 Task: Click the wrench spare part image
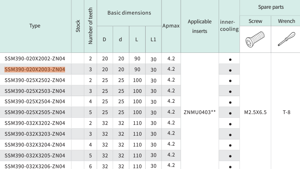click(x=285, y=40)
